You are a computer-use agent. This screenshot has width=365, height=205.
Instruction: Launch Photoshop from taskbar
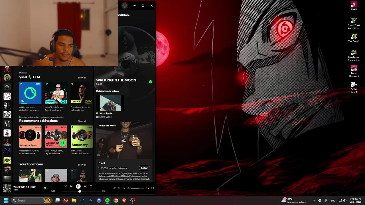click(x=91, y=200)
